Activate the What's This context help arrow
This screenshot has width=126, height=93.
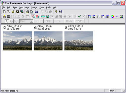click(x=60, y=12)
